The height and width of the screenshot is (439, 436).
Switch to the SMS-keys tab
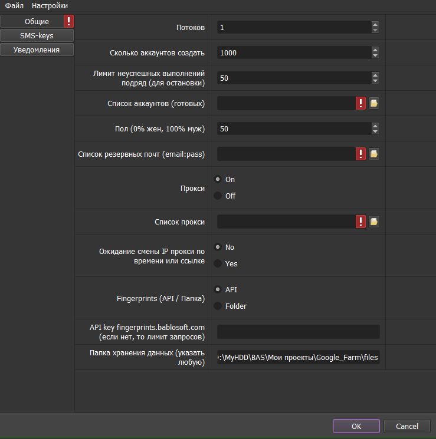coord(37,35)
